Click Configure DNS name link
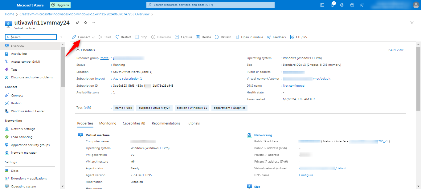421x189 pixels. pos(306,175)
